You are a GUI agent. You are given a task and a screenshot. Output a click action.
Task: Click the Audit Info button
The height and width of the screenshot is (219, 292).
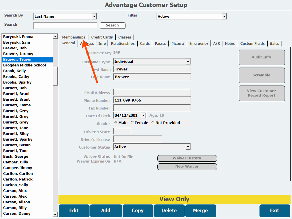(x=261, y=57)
